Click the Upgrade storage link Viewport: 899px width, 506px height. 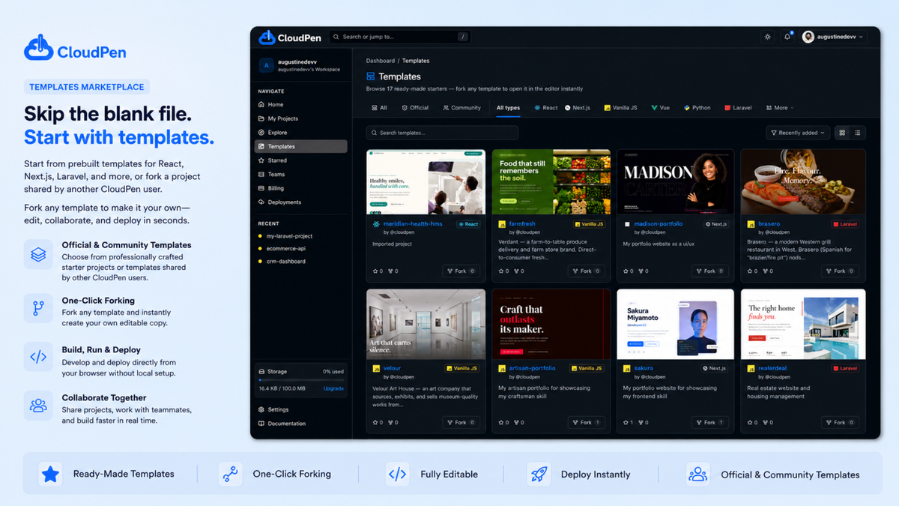[333, 388]
